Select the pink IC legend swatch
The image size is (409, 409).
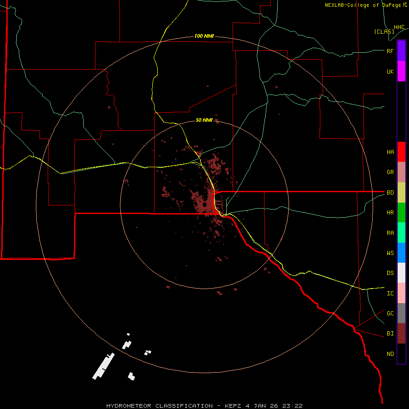[x=401, y=293]
